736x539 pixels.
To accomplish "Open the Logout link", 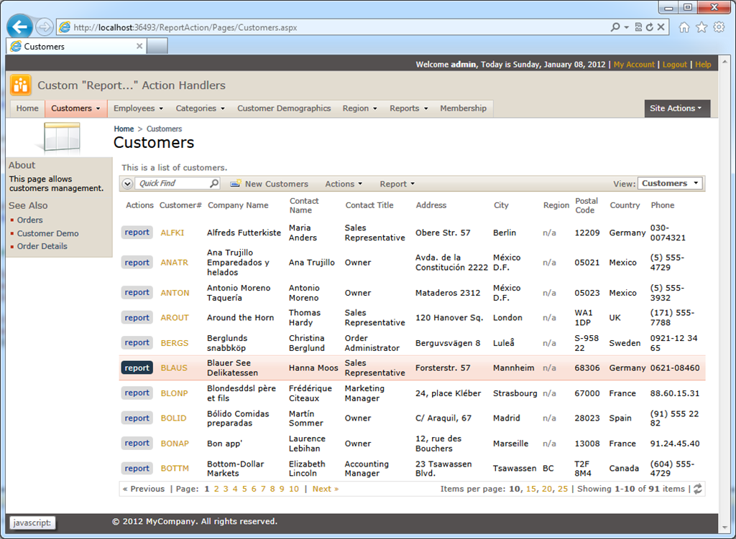I will 674,64.
